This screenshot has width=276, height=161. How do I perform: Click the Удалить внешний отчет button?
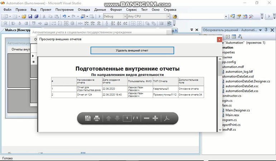coord(132,51)
